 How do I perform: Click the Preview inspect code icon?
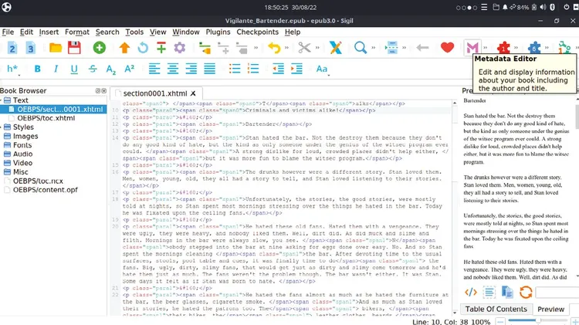(x=471, y=293)
